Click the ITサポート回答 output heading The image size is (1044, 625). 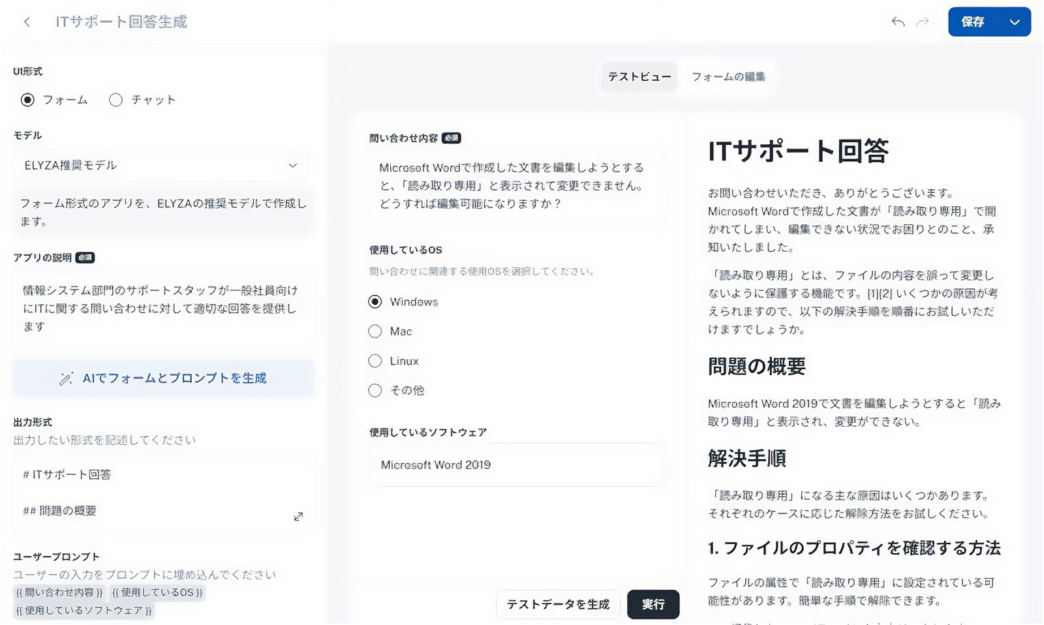pyautogui.click(x=798, y=151)
